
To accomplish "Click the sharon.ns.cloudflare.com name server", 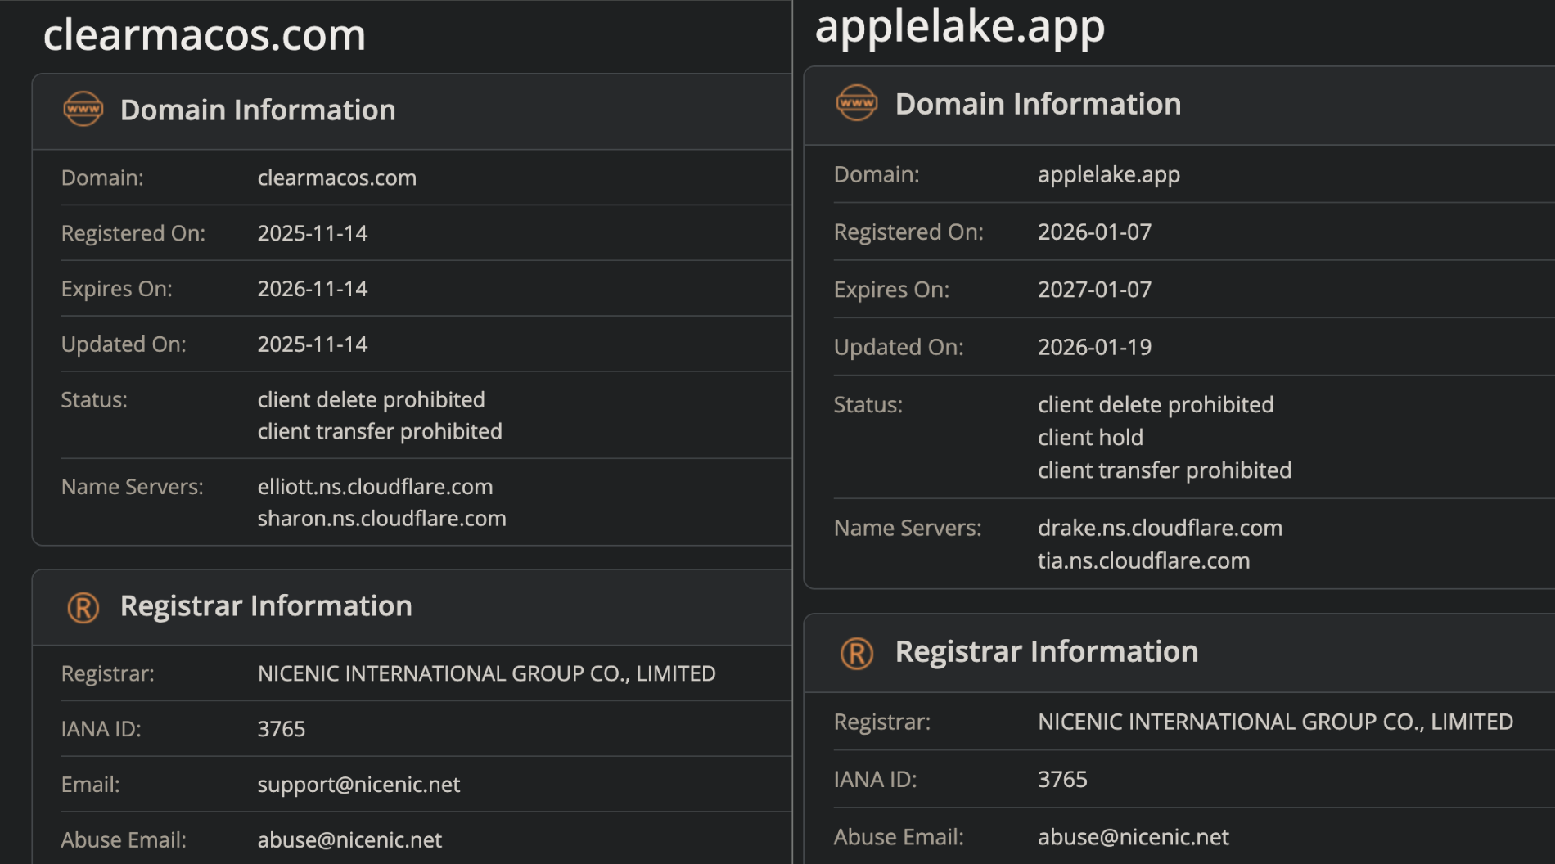I will 381,519.
